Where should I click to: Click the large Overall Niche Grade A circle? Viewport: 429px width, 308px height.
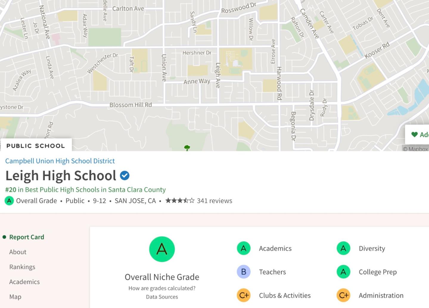click(162, 249)
